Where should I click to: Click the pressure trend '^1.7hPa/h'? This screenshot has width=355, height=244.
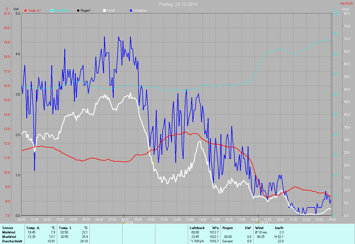click(197, 241)
